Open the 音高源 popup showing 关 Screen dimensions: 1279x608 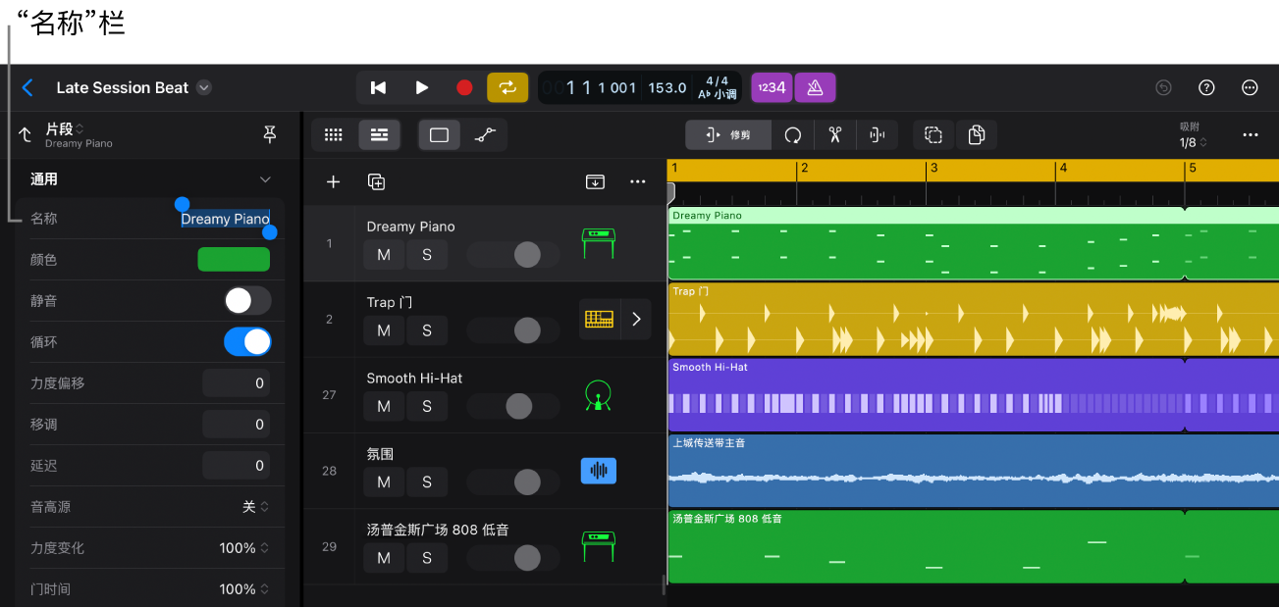(x=255, y=507)
